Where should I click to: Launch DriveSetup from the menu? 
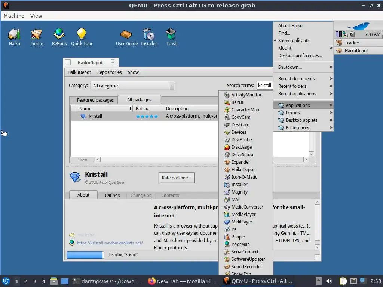pos(246,154)
